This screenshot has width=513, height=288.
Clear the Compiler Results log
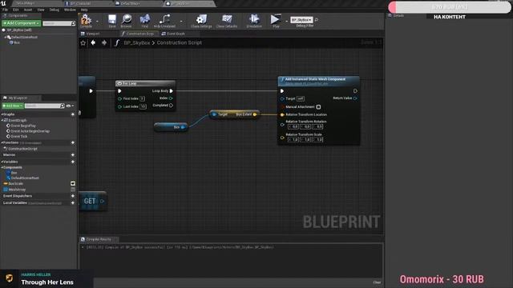377,282
